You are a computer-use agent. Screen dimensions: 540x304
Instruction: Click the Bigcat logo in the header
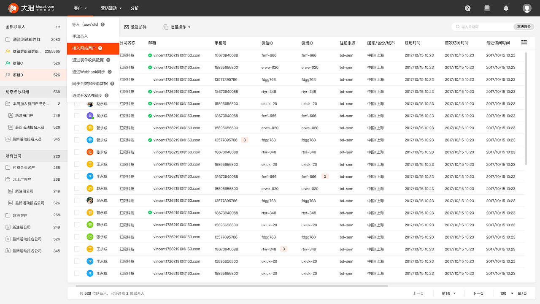point(31,8)
